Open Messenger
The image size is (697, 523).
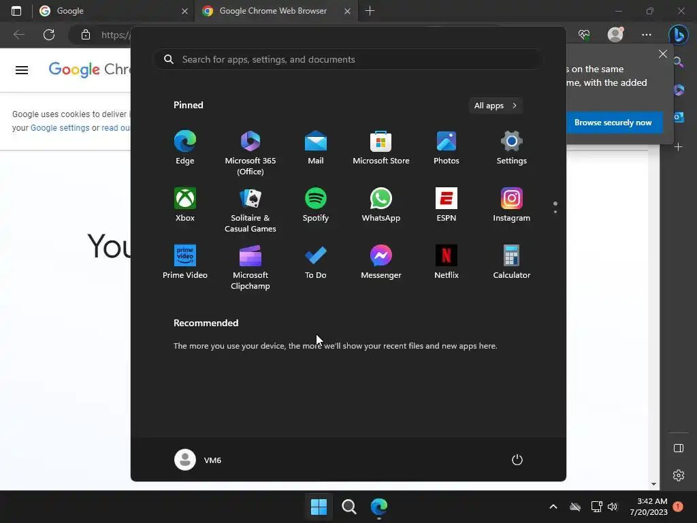(x=381, y=262)
